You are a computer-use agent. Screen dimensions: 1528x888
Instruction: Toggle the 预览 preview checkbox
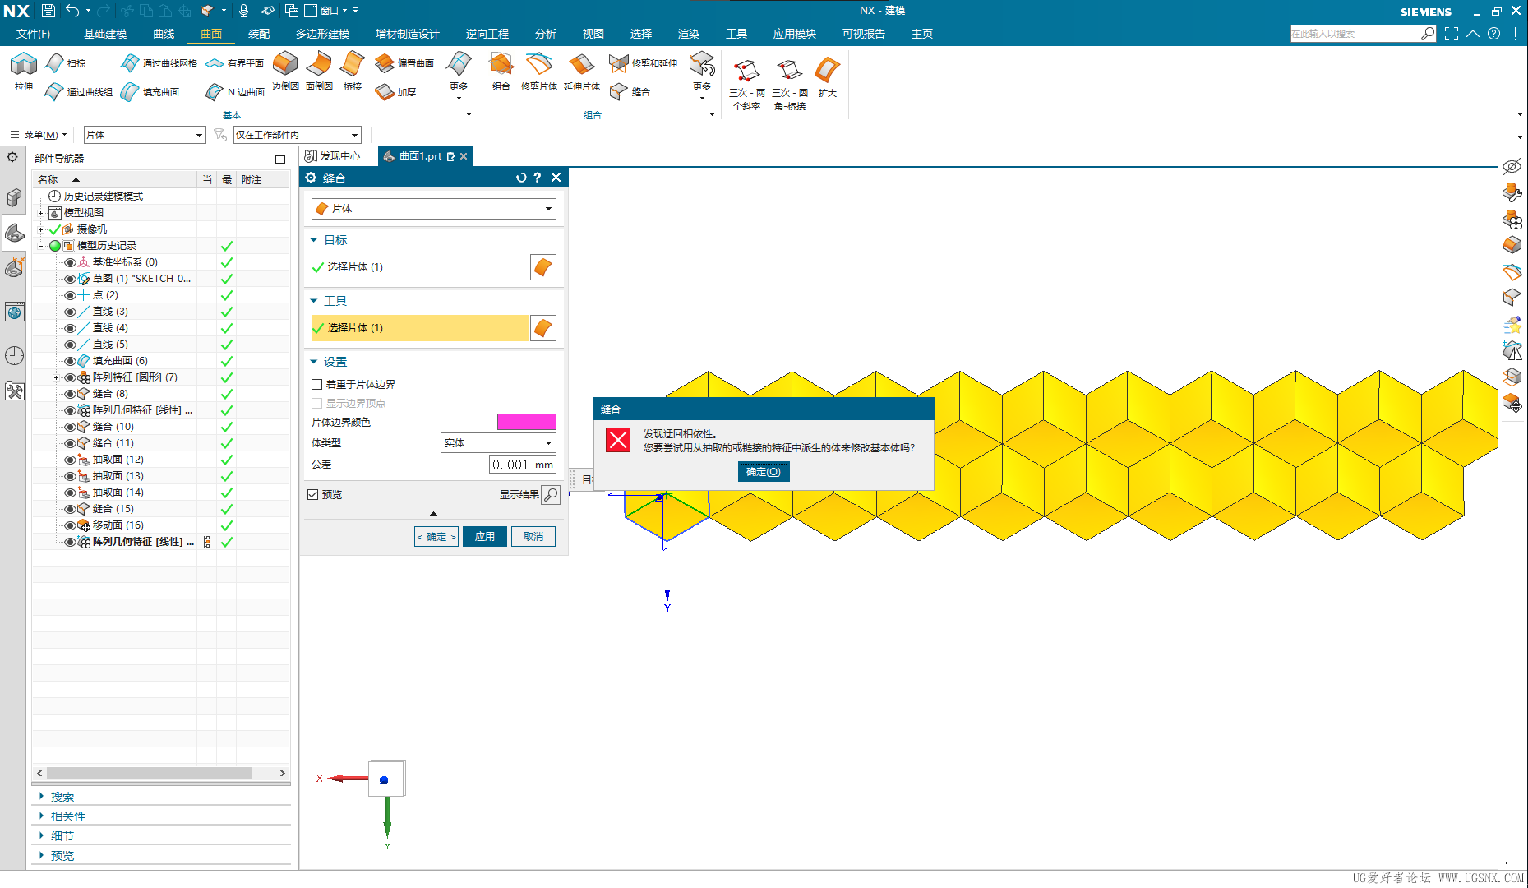[x=312, y=495]
